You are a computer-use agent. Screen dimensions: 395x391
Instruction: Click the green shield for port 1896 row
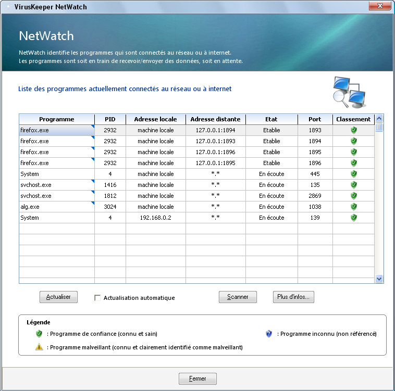(354, 163)
